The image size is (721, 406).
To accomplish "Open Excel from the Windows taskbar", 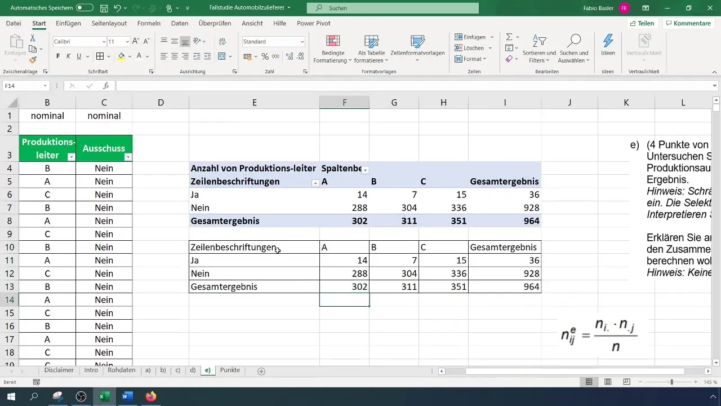I will [104, 396].
